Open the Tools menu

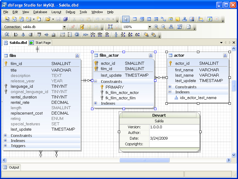point(83,12)
